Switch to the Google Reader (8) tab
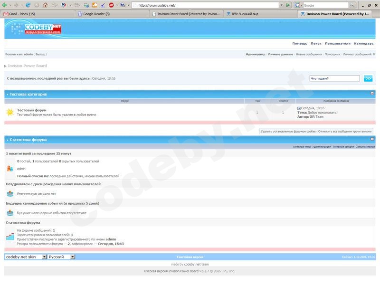This screenshot has height=304, width=380. click(112, 14)
